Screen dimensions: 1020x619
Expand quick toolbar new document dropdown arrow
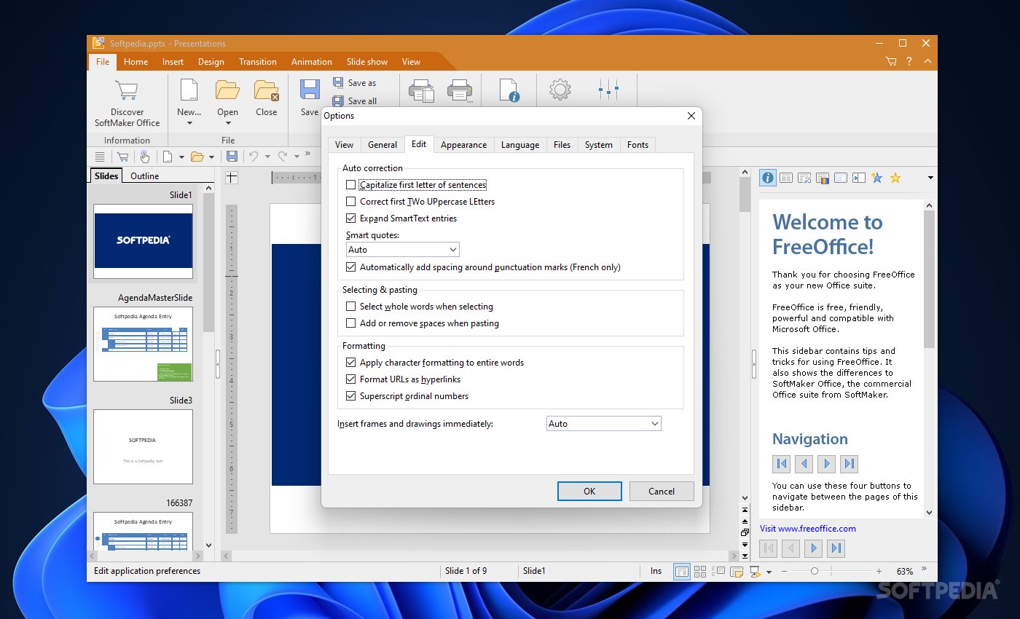coord(181,157)
